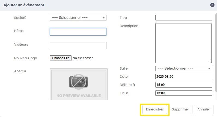Click the Aperçu label
The width and height of the screenshot is (217, 117).
coord(20,71)
